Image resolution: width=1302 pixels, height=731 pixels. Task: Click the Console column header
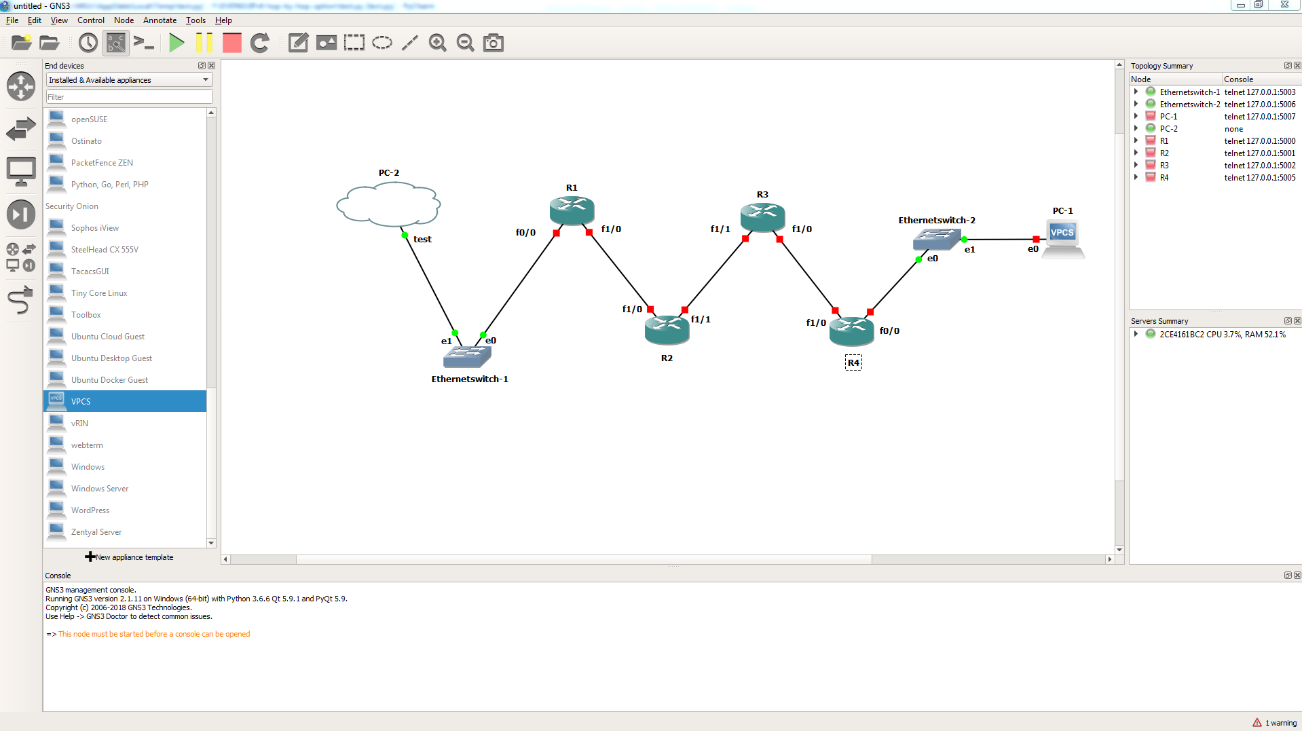click(1261, 79)
